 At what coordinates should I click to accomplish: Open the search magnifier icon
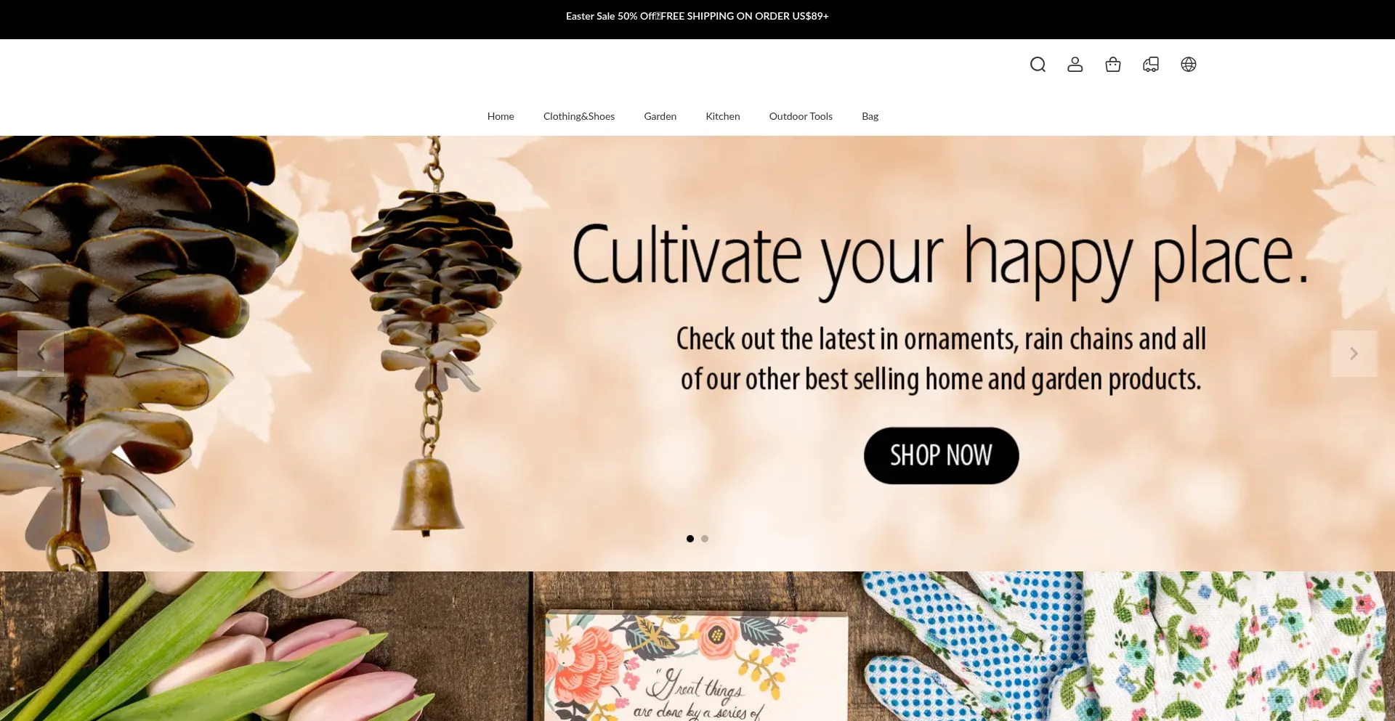tap(1038, 65)
